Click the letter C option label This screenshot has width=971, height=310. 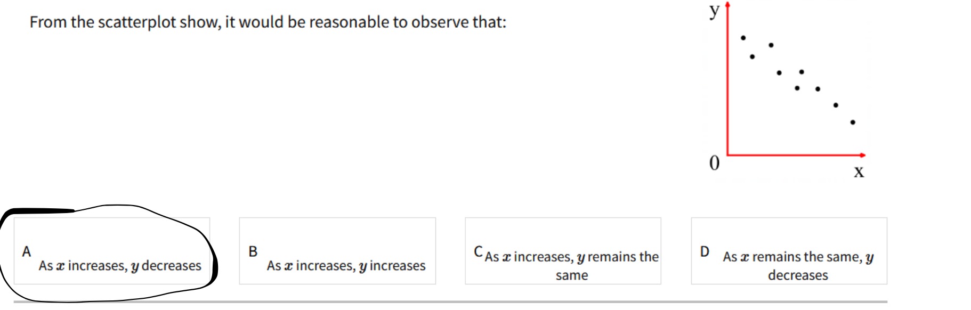[479, 251]
